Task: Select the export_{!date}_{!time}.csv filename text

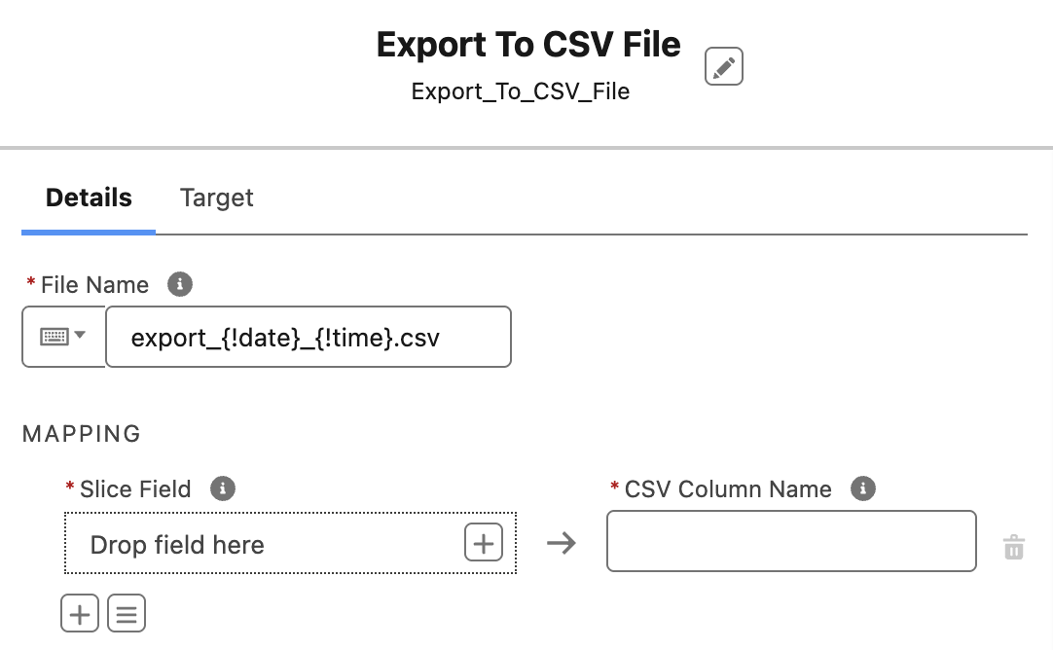Action: click(x=308, y=336)
